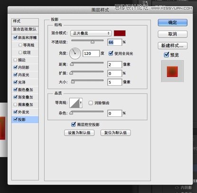Click the 确定 button
Viewport: 197px width, 193px height.
(172, 23)
